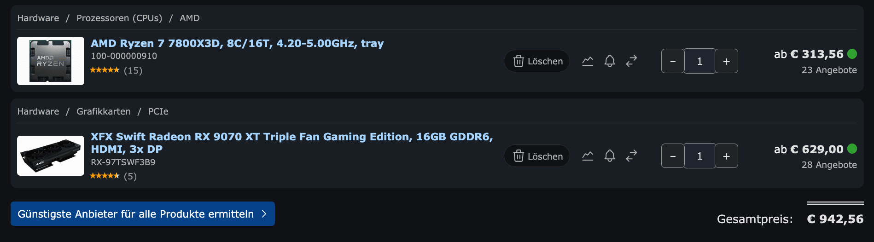Increase quantity of XFX Radeon RX 9070 XT
The height and width of the screenshot is (242, 874).
[x=726, y=156]
